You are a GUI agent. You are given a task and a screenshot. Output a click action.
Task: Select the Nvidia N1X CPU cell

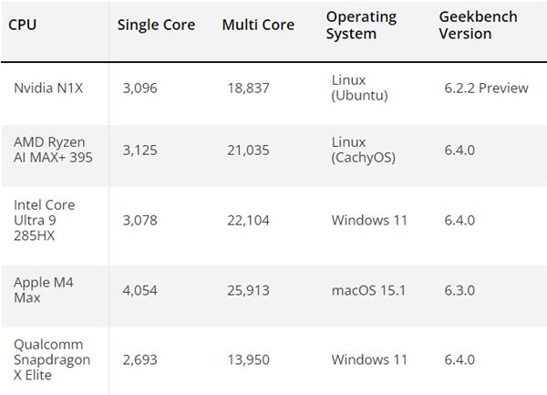coord(46,88)
